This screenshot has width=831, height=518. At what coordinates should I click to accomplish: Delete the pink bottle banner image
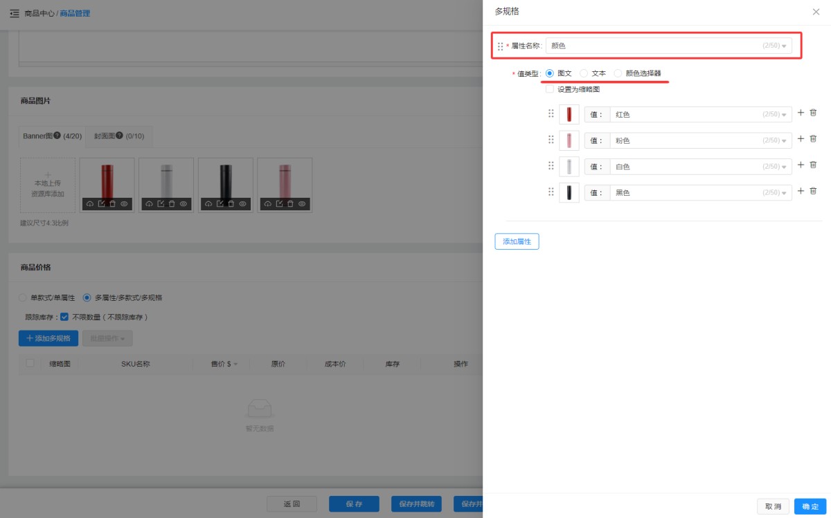pos(290,204)
